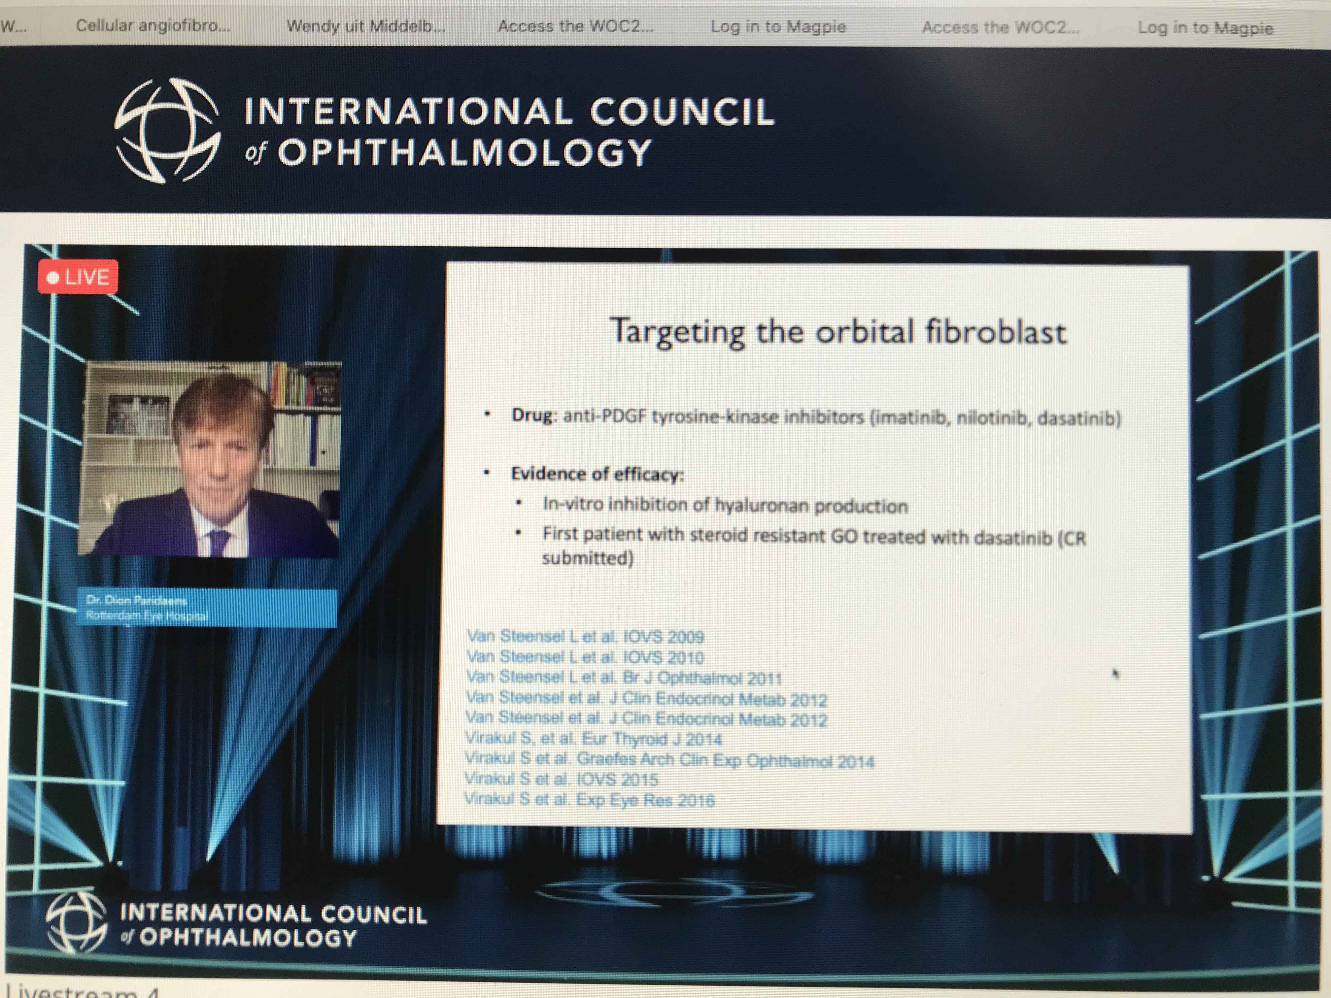Click reference 'Van Steensel L et al. IOVS 2010'
The image size is (1331, 998).
[585, 656]
